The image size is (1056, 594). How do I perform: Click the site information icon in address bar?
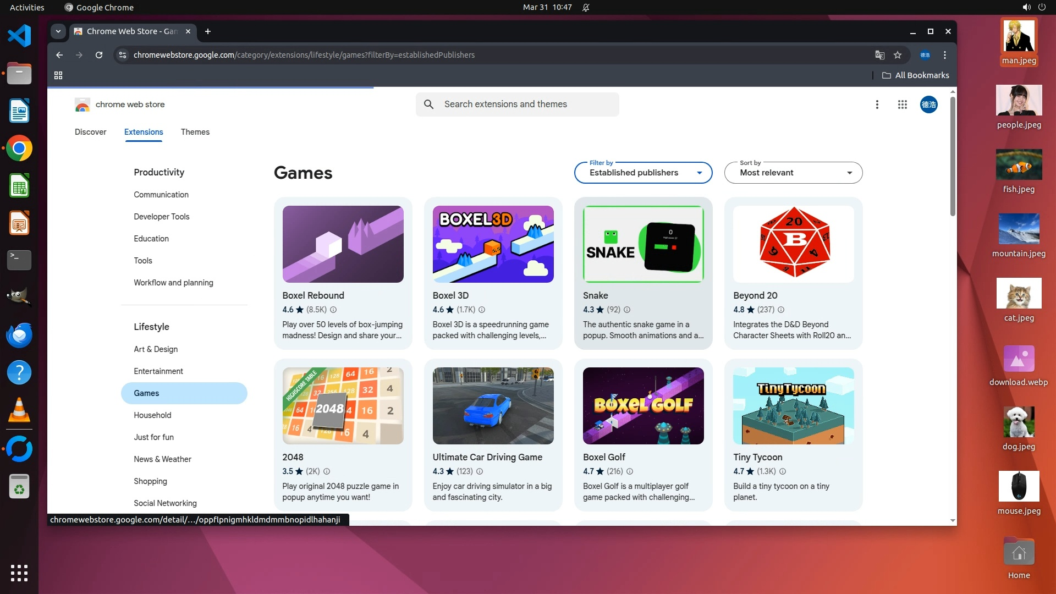123,55
